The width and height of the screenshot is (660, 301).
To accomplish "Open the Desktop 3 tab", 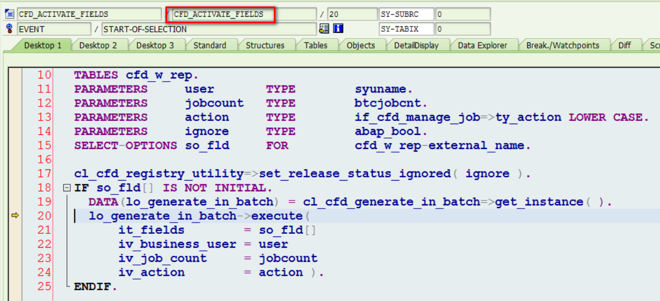I will (x=155, y=46).
